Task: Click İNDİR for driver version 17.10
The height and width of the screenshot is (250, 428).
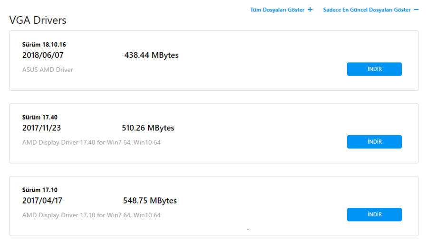Action: [374, 214]
